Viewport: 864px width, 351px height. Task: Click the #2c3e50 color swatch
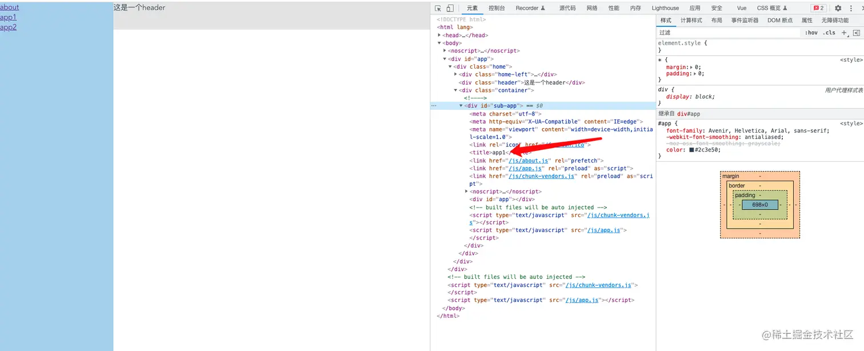691,150
